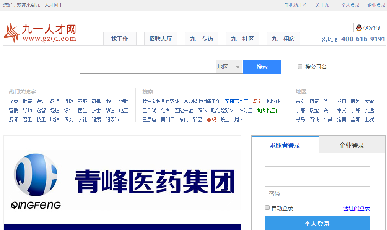Image resolution: width=387 pixels, height=230 pixels.
Task: Click the 安远 region link
Action: click(x=369, y=110)
